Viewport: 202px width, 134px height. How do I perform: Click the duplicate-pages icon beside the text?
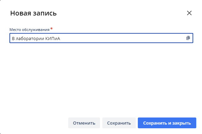[188, 38]
